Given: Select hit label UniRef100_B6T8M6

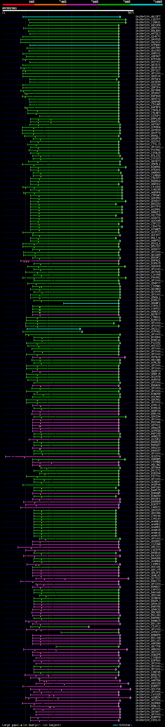Looking at the screenshot, I should 148,90.
